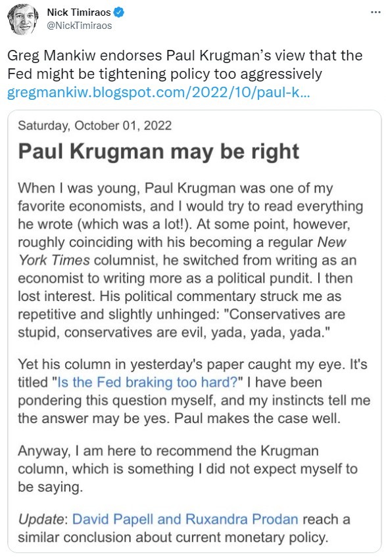The height and width of the screenshot is (559, 386).
Task: Open "Is the Fed braking too hard?" link
Action: coord(147,382)
